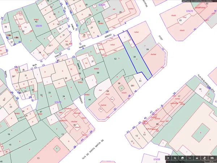Select the highlighted parcel 39
The height and width of the screenshot is (163, 217).
(135, 57)
